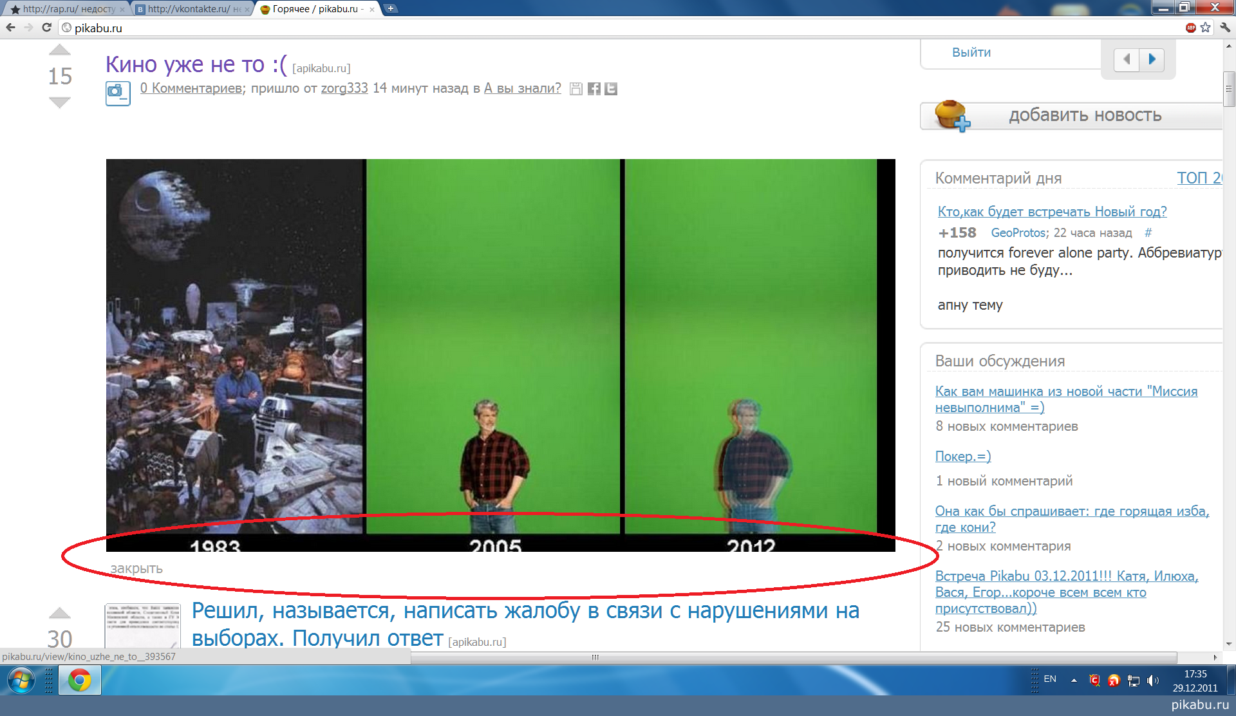Share the post on Twitter
This screenshot has height=716, width=1236.
click(x=611, y=89)
